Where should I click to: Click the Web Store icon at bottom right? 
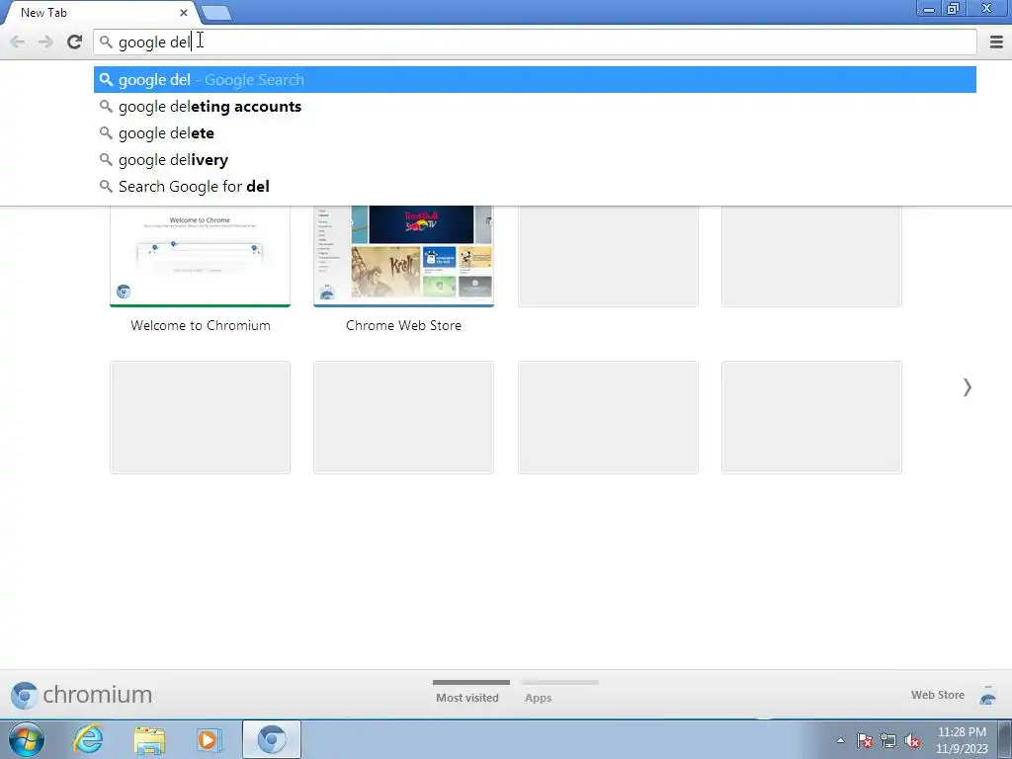(987, 695)
